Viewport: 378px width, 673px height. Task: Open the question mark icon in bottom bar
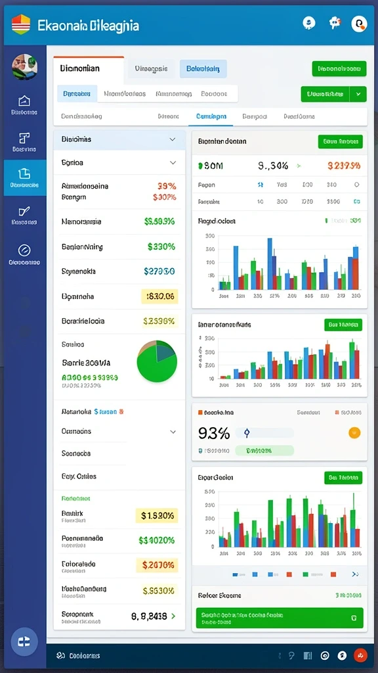[291, 655]
